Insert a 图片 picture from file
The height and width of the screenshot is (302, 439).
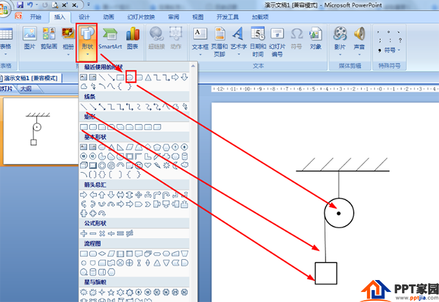pyautogui.click(x=29, y=39)
